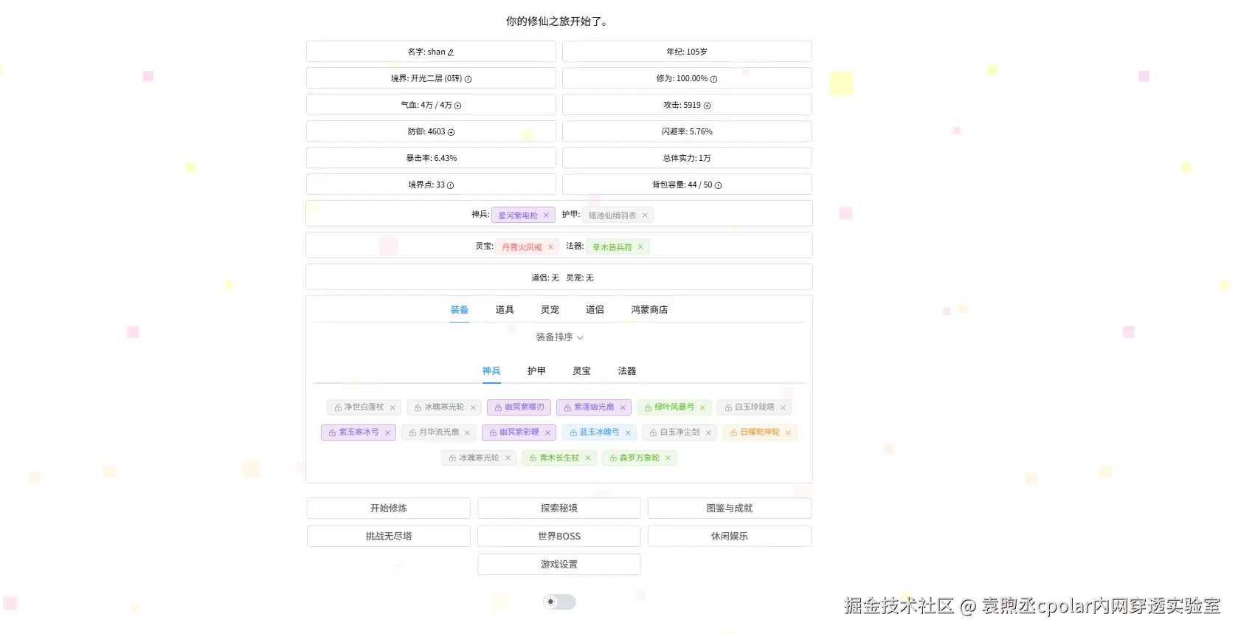The width and height of the screenshot is (1238, 634).
Task: Toggle lock icon on 绿叶风暴弓
Action: tap(648, 407)
